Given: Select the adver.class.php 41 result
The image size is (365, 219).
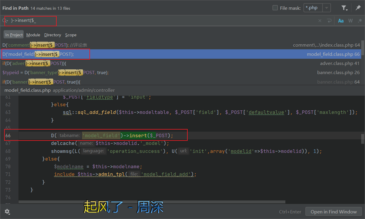Looking at the screenshot, I should [181, 63].
